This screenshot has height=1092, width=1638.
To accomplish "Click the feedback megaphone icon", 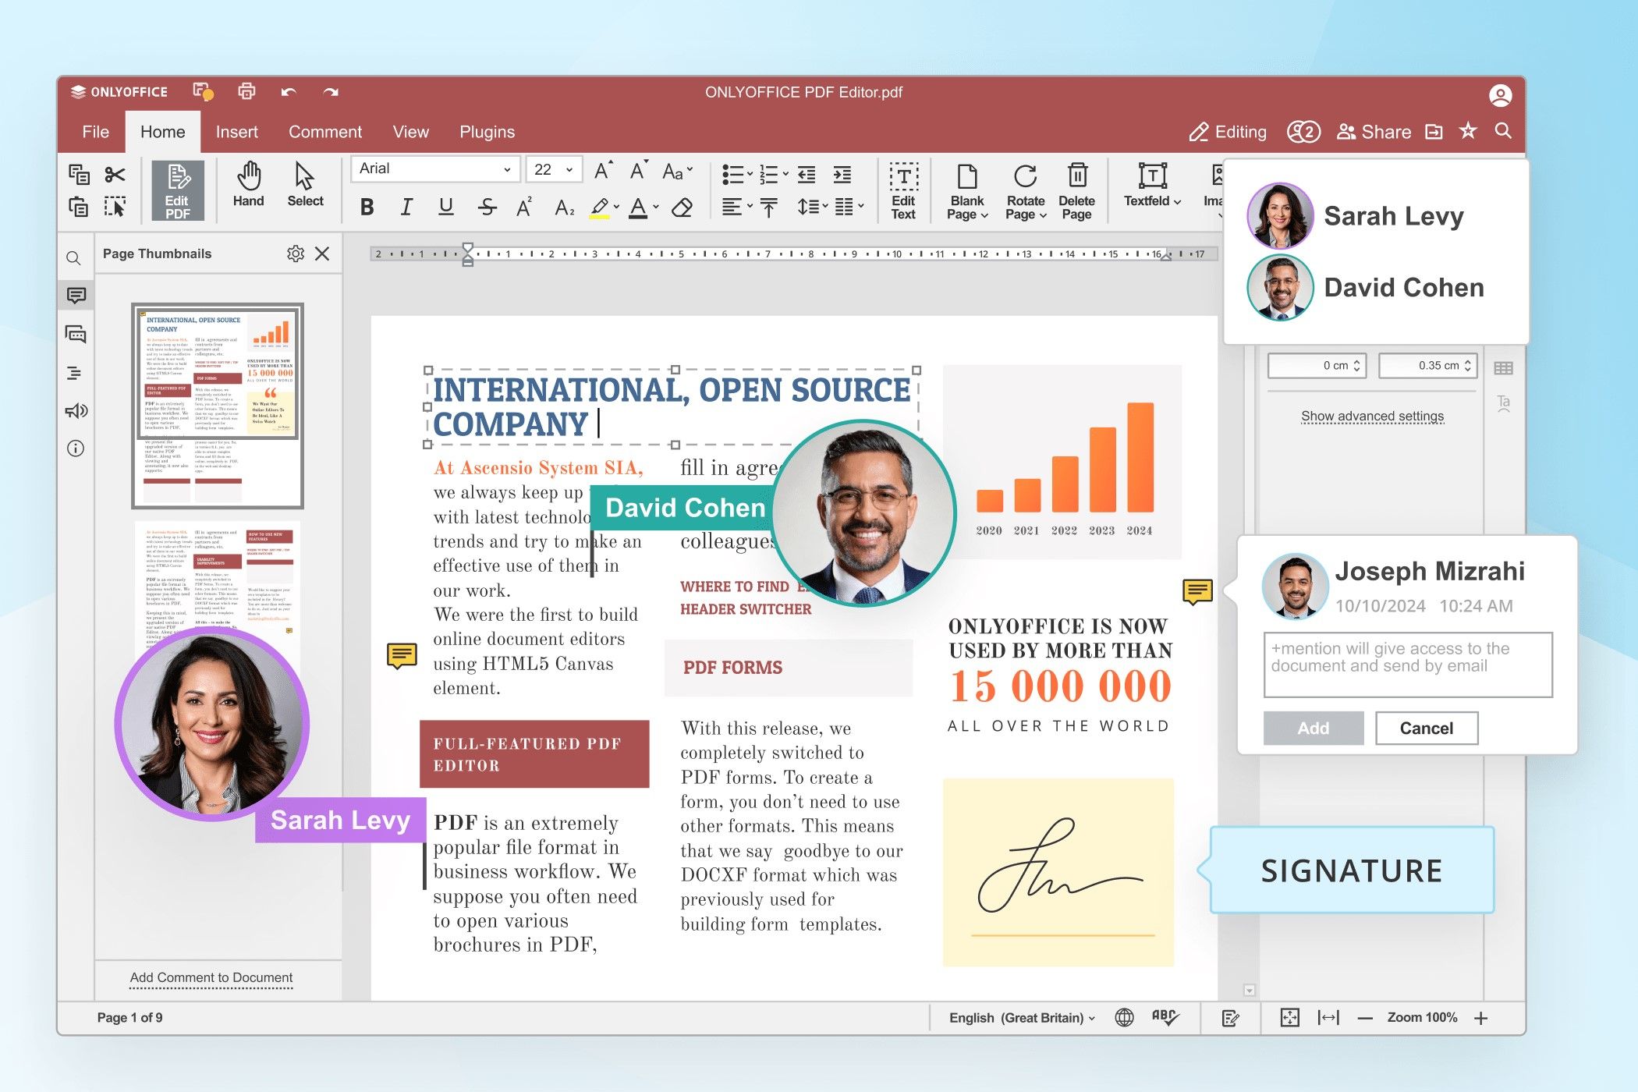I will 76,411.
